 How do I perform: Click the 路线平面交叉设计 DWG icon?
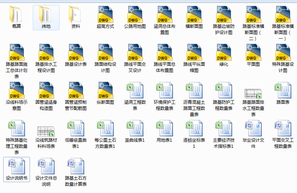click(x=135, y=52)
